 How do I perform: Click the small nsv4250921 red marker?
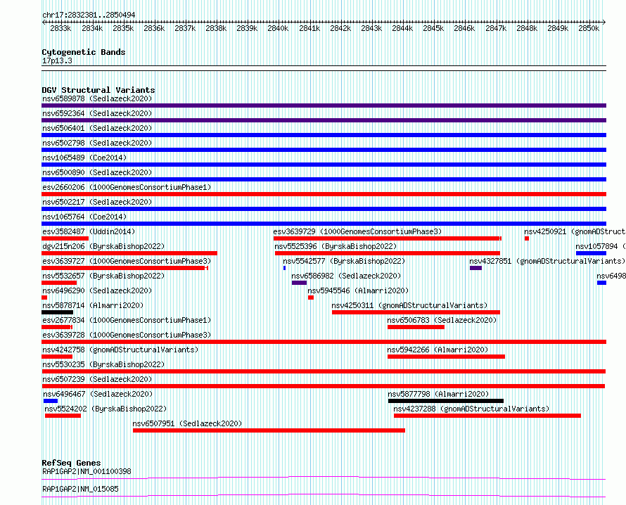527,238
